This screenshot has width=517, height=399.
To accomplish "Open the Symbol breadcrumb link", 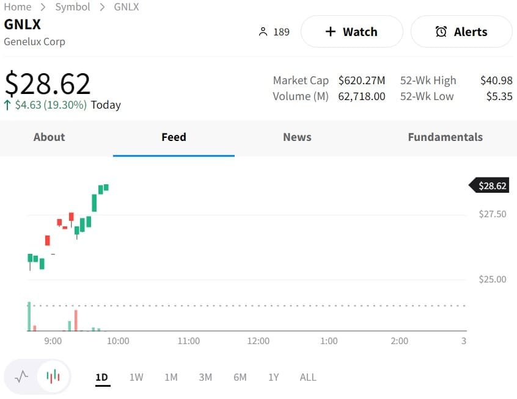I will [x=72, y=7].
